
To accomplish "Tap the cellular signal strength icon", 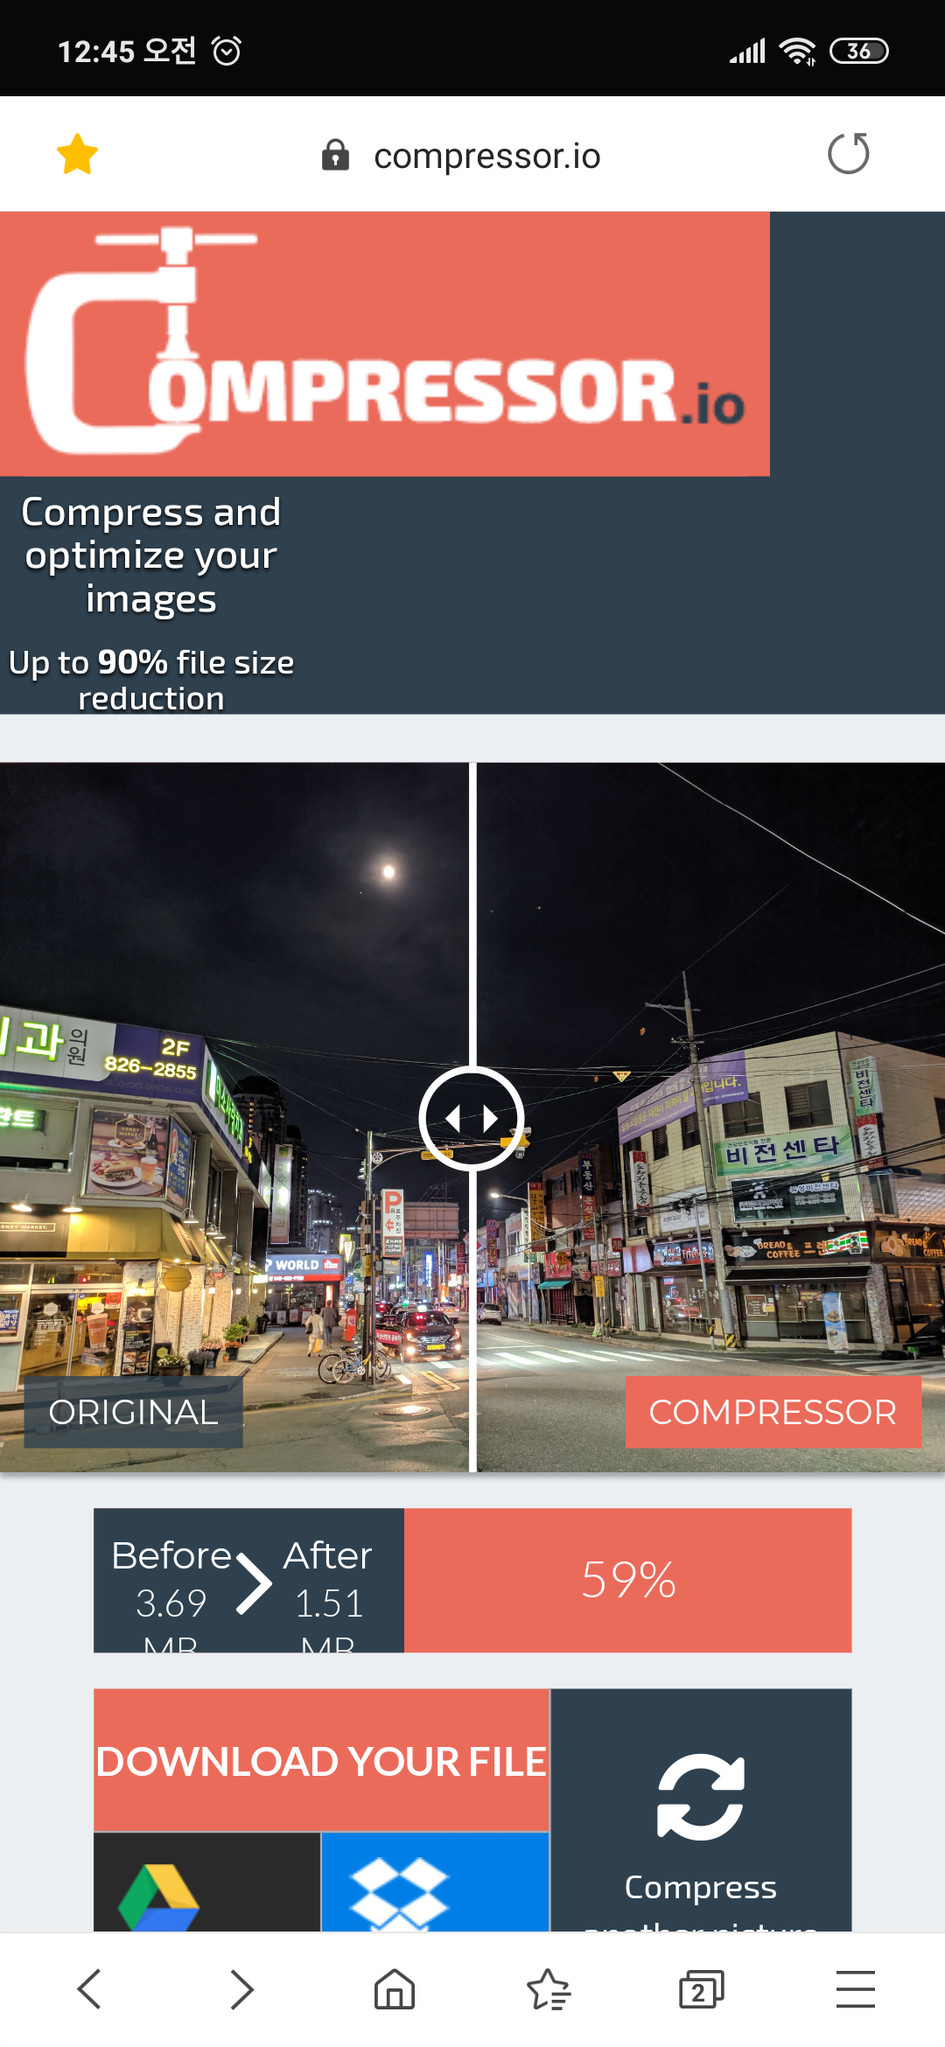I will click(748, 51).
